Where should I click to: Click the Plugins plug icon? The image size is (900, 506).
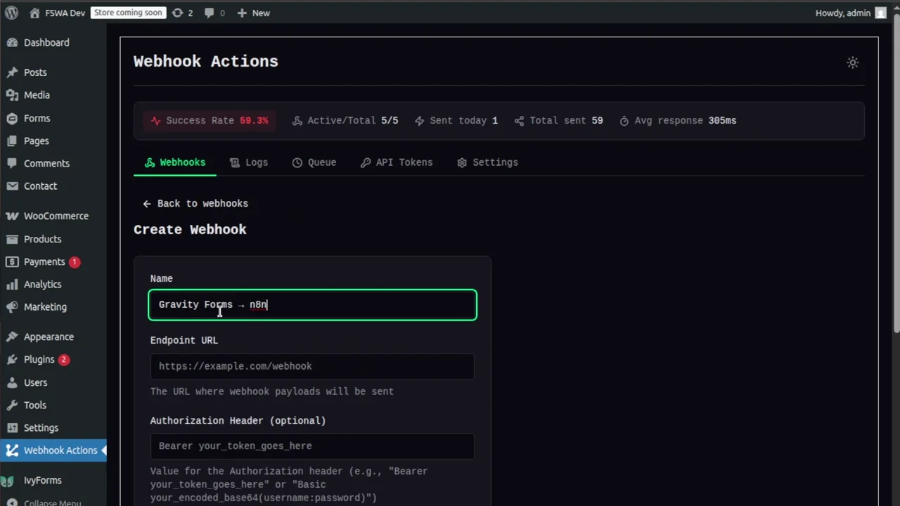pos(12,359)
